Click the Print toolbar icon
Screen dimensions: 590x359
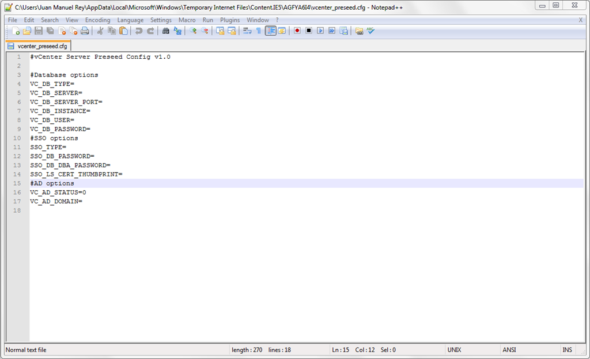click(x=85, y=31)
